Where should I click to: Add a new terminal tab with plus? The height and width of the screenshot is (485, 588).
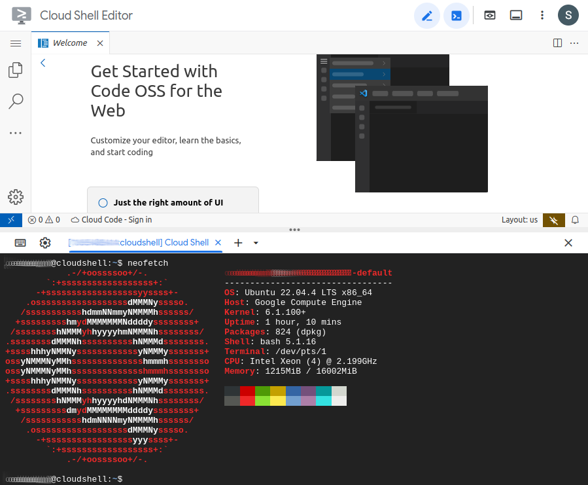238,243
